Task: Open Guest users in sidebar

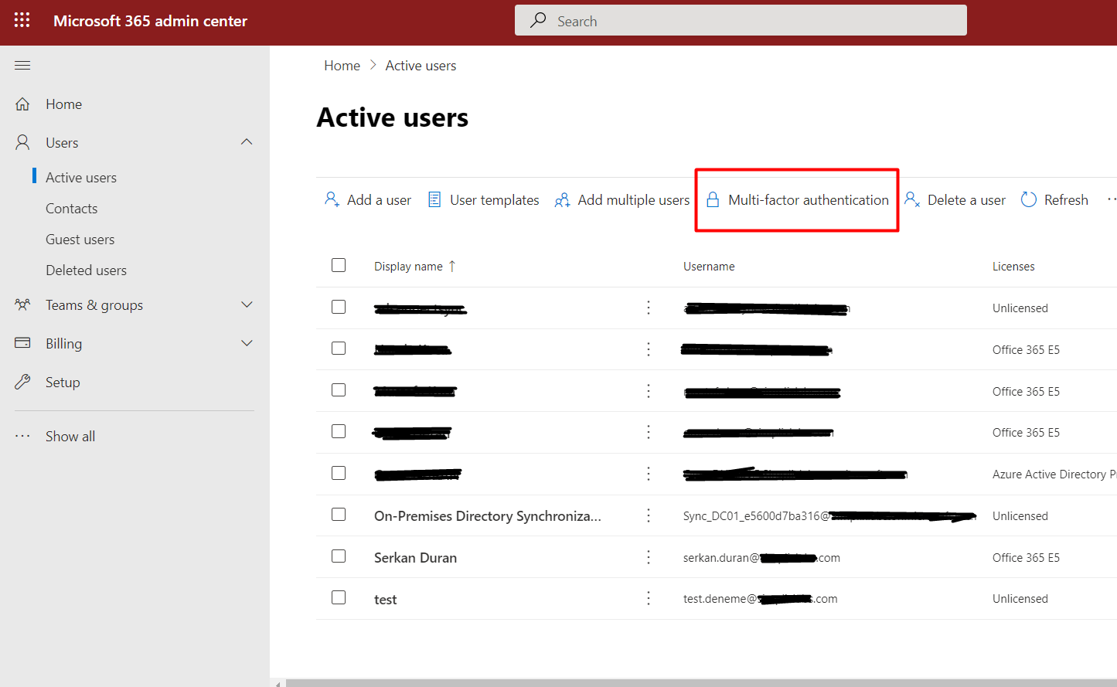Action: click(x=80, y=239)
